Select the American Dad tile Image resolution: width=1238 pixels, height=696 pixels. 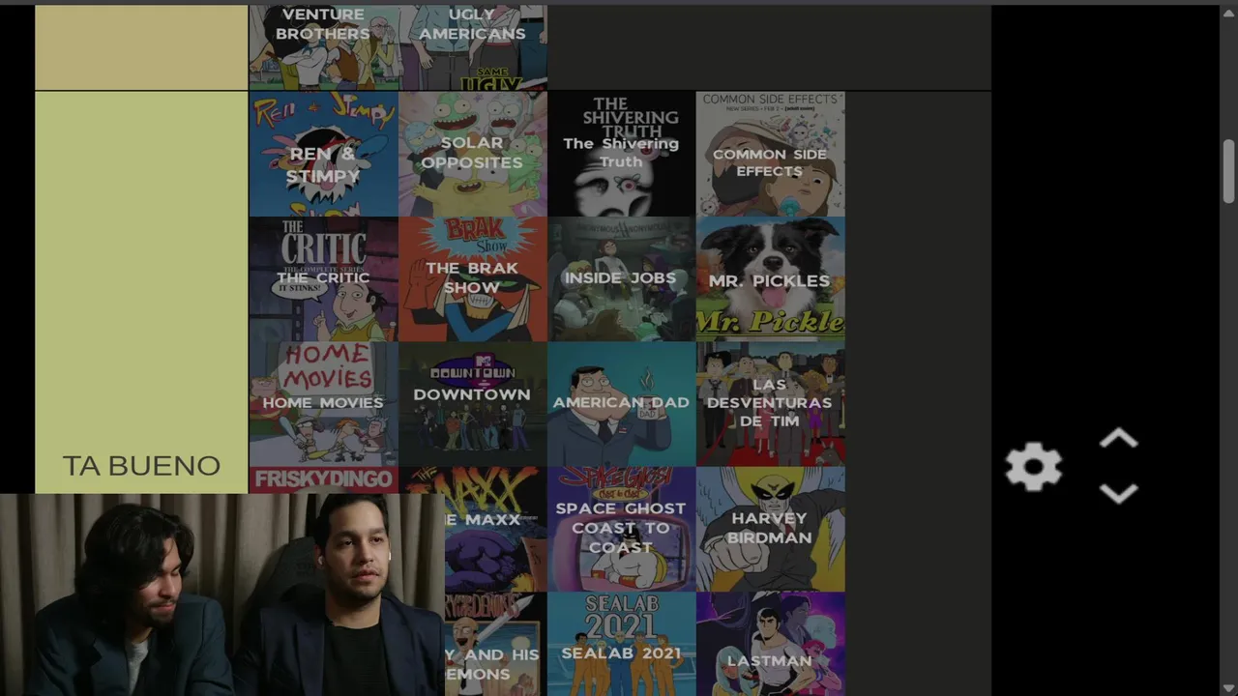(x=621, y=404)
